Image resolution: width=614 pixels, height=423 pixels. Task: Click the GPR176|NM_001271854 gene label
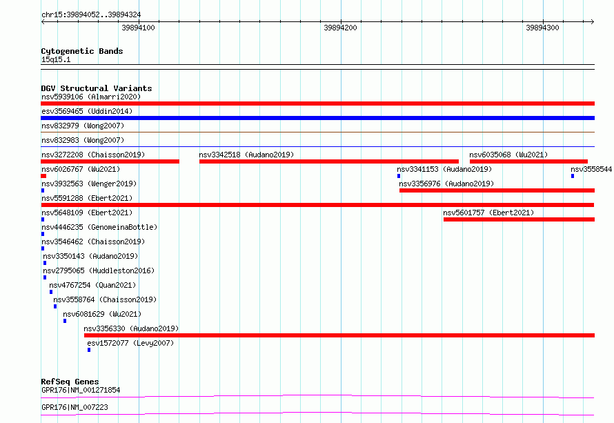81,390
